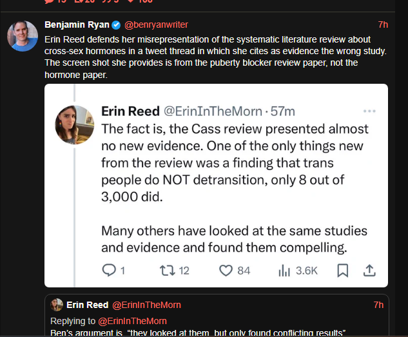Open the embedded tweet screenshot image
Image resolution: width=408 pixels, height=337 pixels.
[216, 186]
